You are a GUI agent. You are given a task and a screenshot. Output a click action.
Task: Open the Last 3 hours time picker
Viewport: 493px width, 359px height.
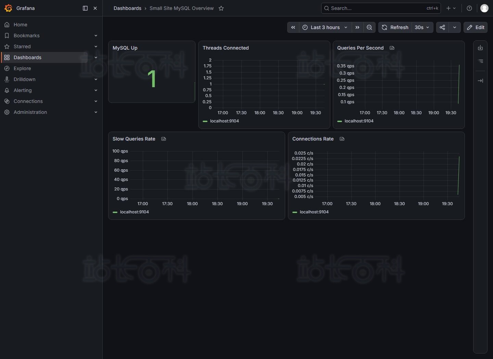[325, 27]
